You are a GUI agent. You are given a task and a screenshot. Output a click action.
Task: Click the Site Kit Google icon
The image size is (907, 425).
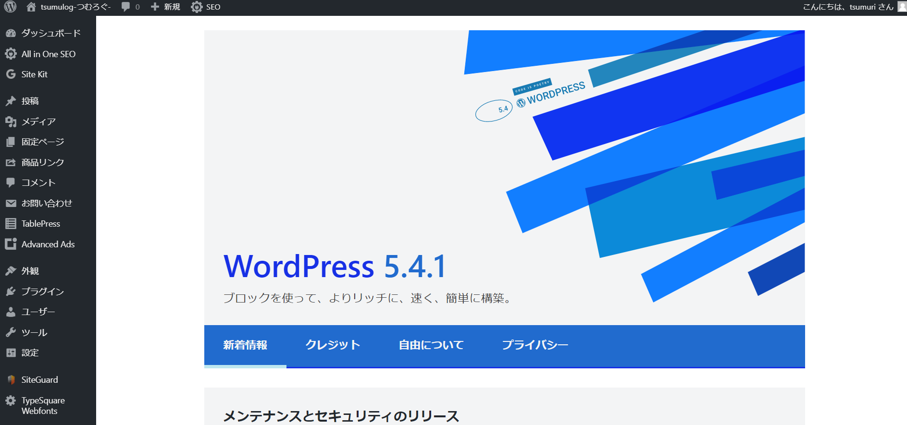[x=11, y=74]
